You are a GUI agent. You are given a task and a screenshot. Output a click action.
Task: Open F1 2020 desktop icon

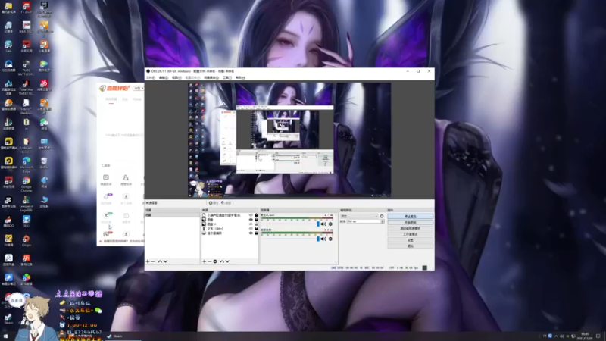[x=27, y=8]
